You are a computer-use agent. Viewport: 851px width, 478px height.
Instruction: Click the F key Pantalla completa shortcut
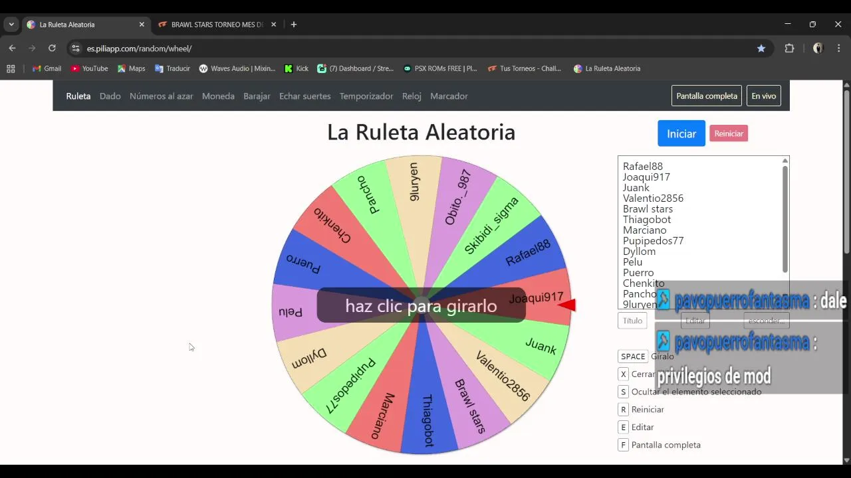[x=623, y=445]
